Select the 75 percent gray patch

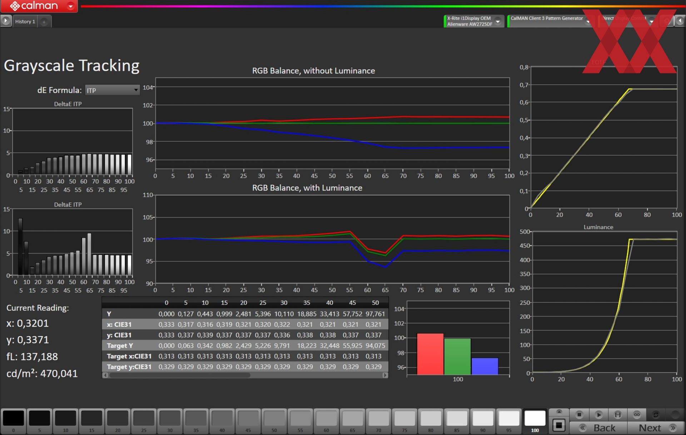(x=405, y=420)
